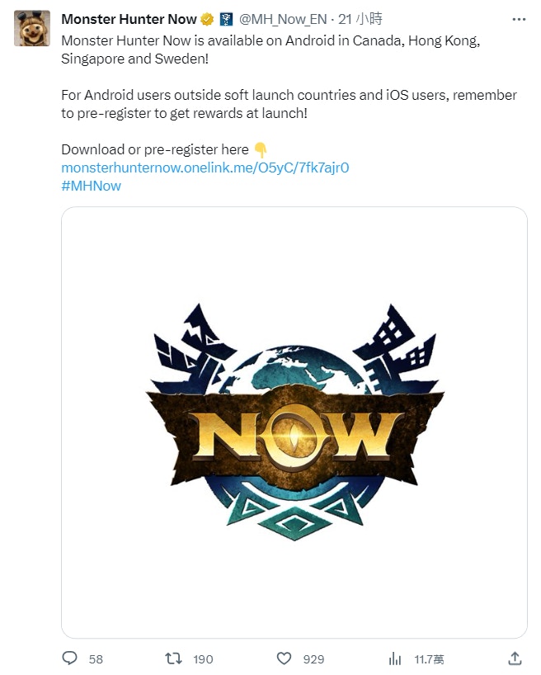Click the Monster Hunter Now display name
This screenshot has height=675, width=541.
pos(129,19)
